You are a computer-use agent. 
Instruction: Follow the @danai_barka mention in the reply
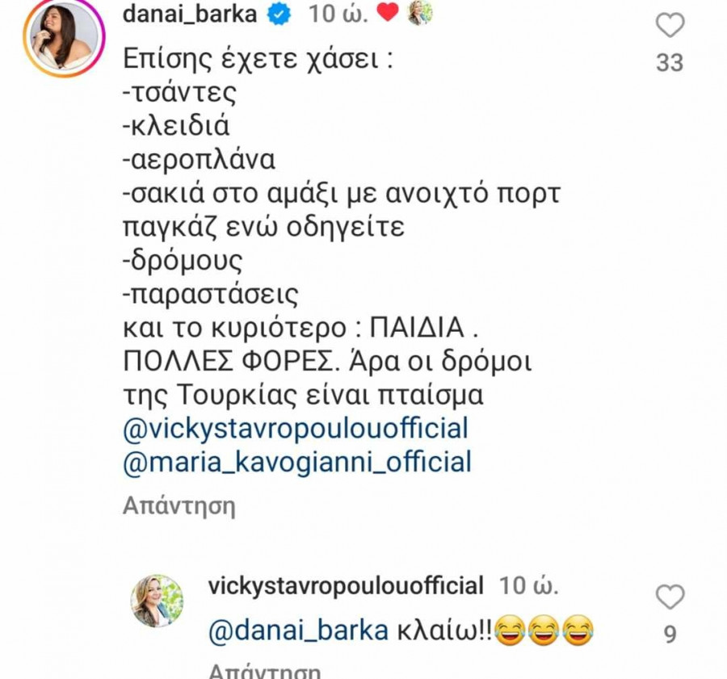[x=299, y=631]
